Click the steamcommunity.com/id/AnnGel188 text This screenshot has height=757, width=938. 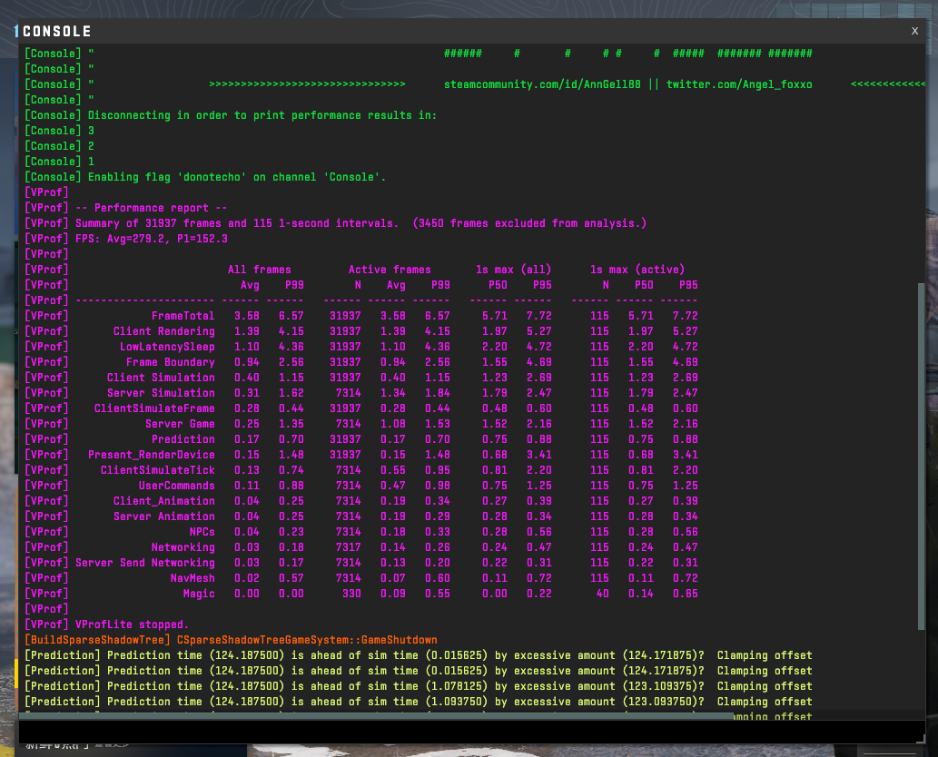pyautogui.click(x=542, y=84)
